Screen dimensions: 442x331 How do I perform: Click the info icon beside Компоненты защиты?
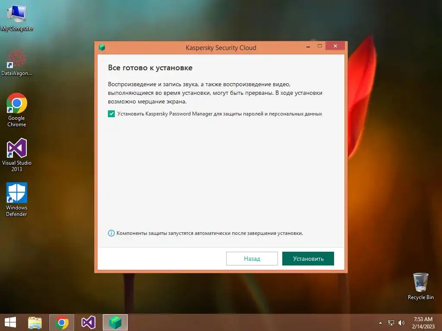pyautogui.click(x=111, y=233)
